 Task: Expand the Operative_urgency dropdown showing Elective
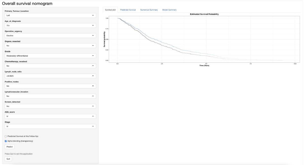tap(50, 36)
